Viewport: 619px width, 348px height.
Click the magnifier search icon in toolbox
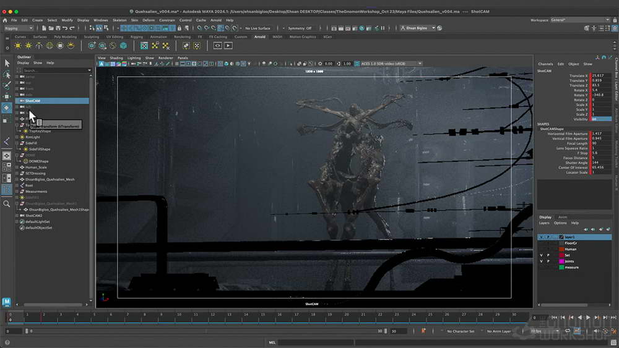click(x=7, y=204)
